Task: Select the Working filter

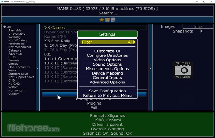Action: (14, 37)
